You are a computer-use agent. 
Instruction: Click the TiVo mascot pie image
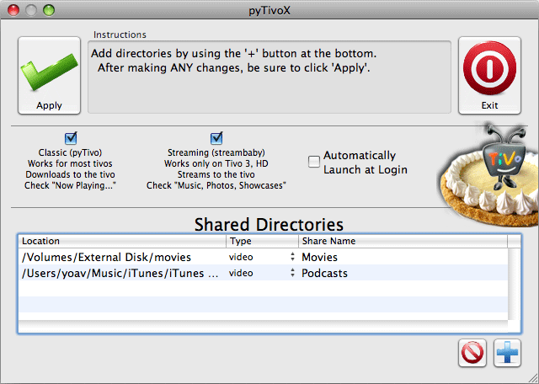click(488, 174)
